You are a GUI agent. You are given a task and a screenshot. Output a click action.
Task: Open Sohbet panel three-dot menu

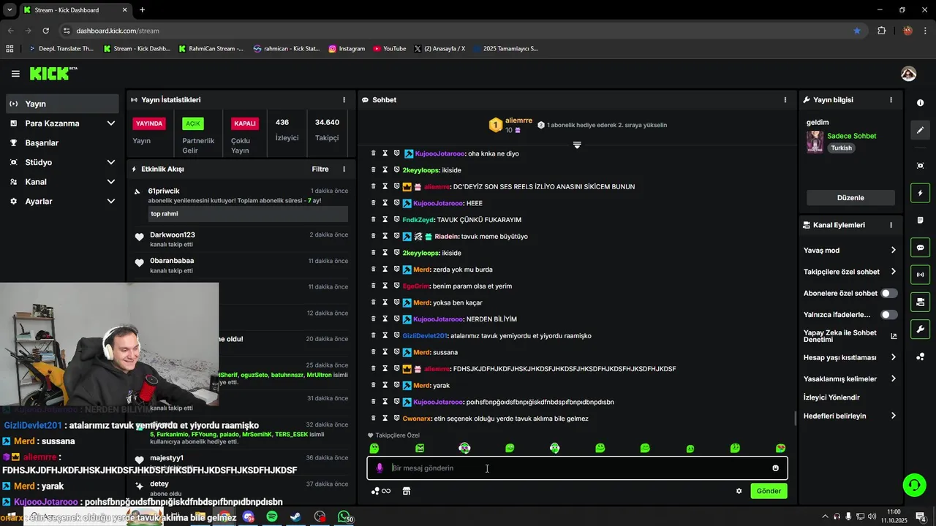coord(785,100)
